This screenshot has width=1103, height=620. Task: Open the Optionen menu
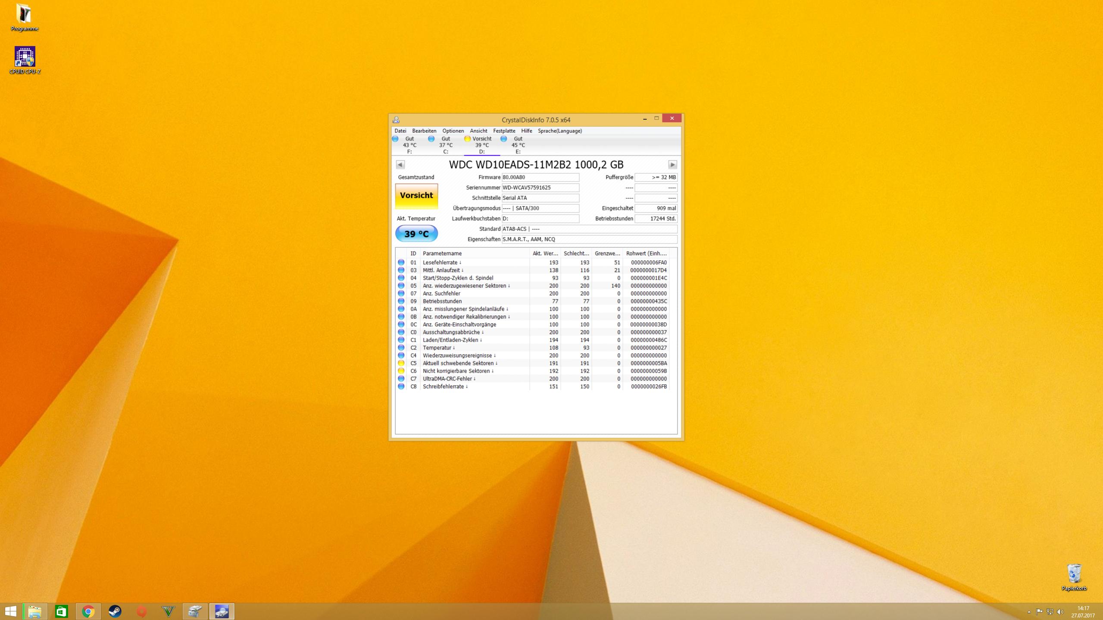click(x=453, y=131)
